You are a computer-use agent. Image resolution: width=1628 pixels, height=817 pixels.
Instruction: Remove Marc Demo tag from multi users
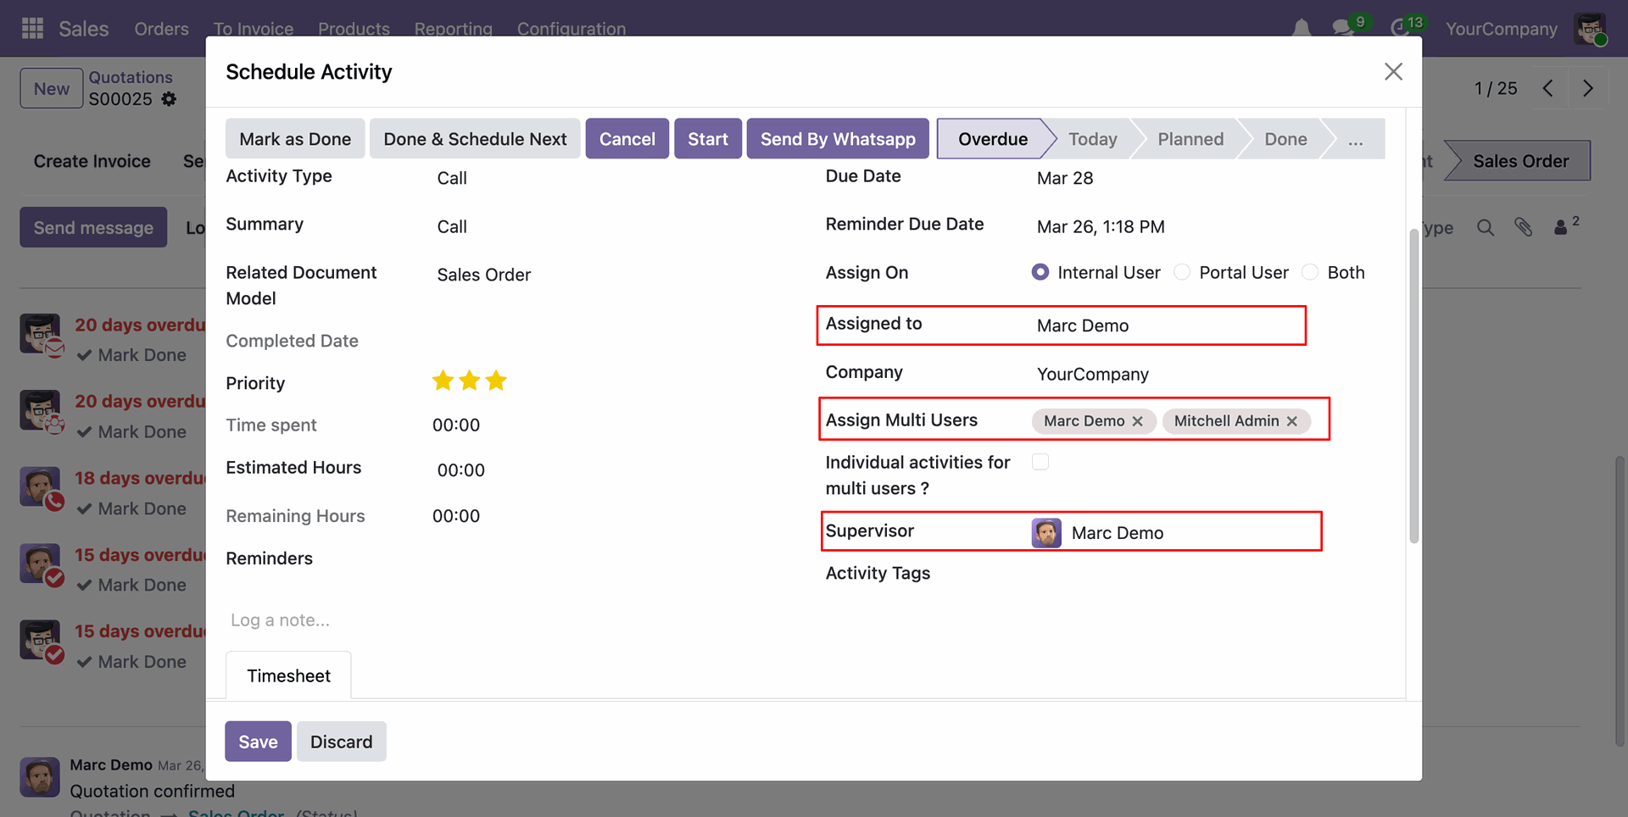click(x=1138, y=421)
